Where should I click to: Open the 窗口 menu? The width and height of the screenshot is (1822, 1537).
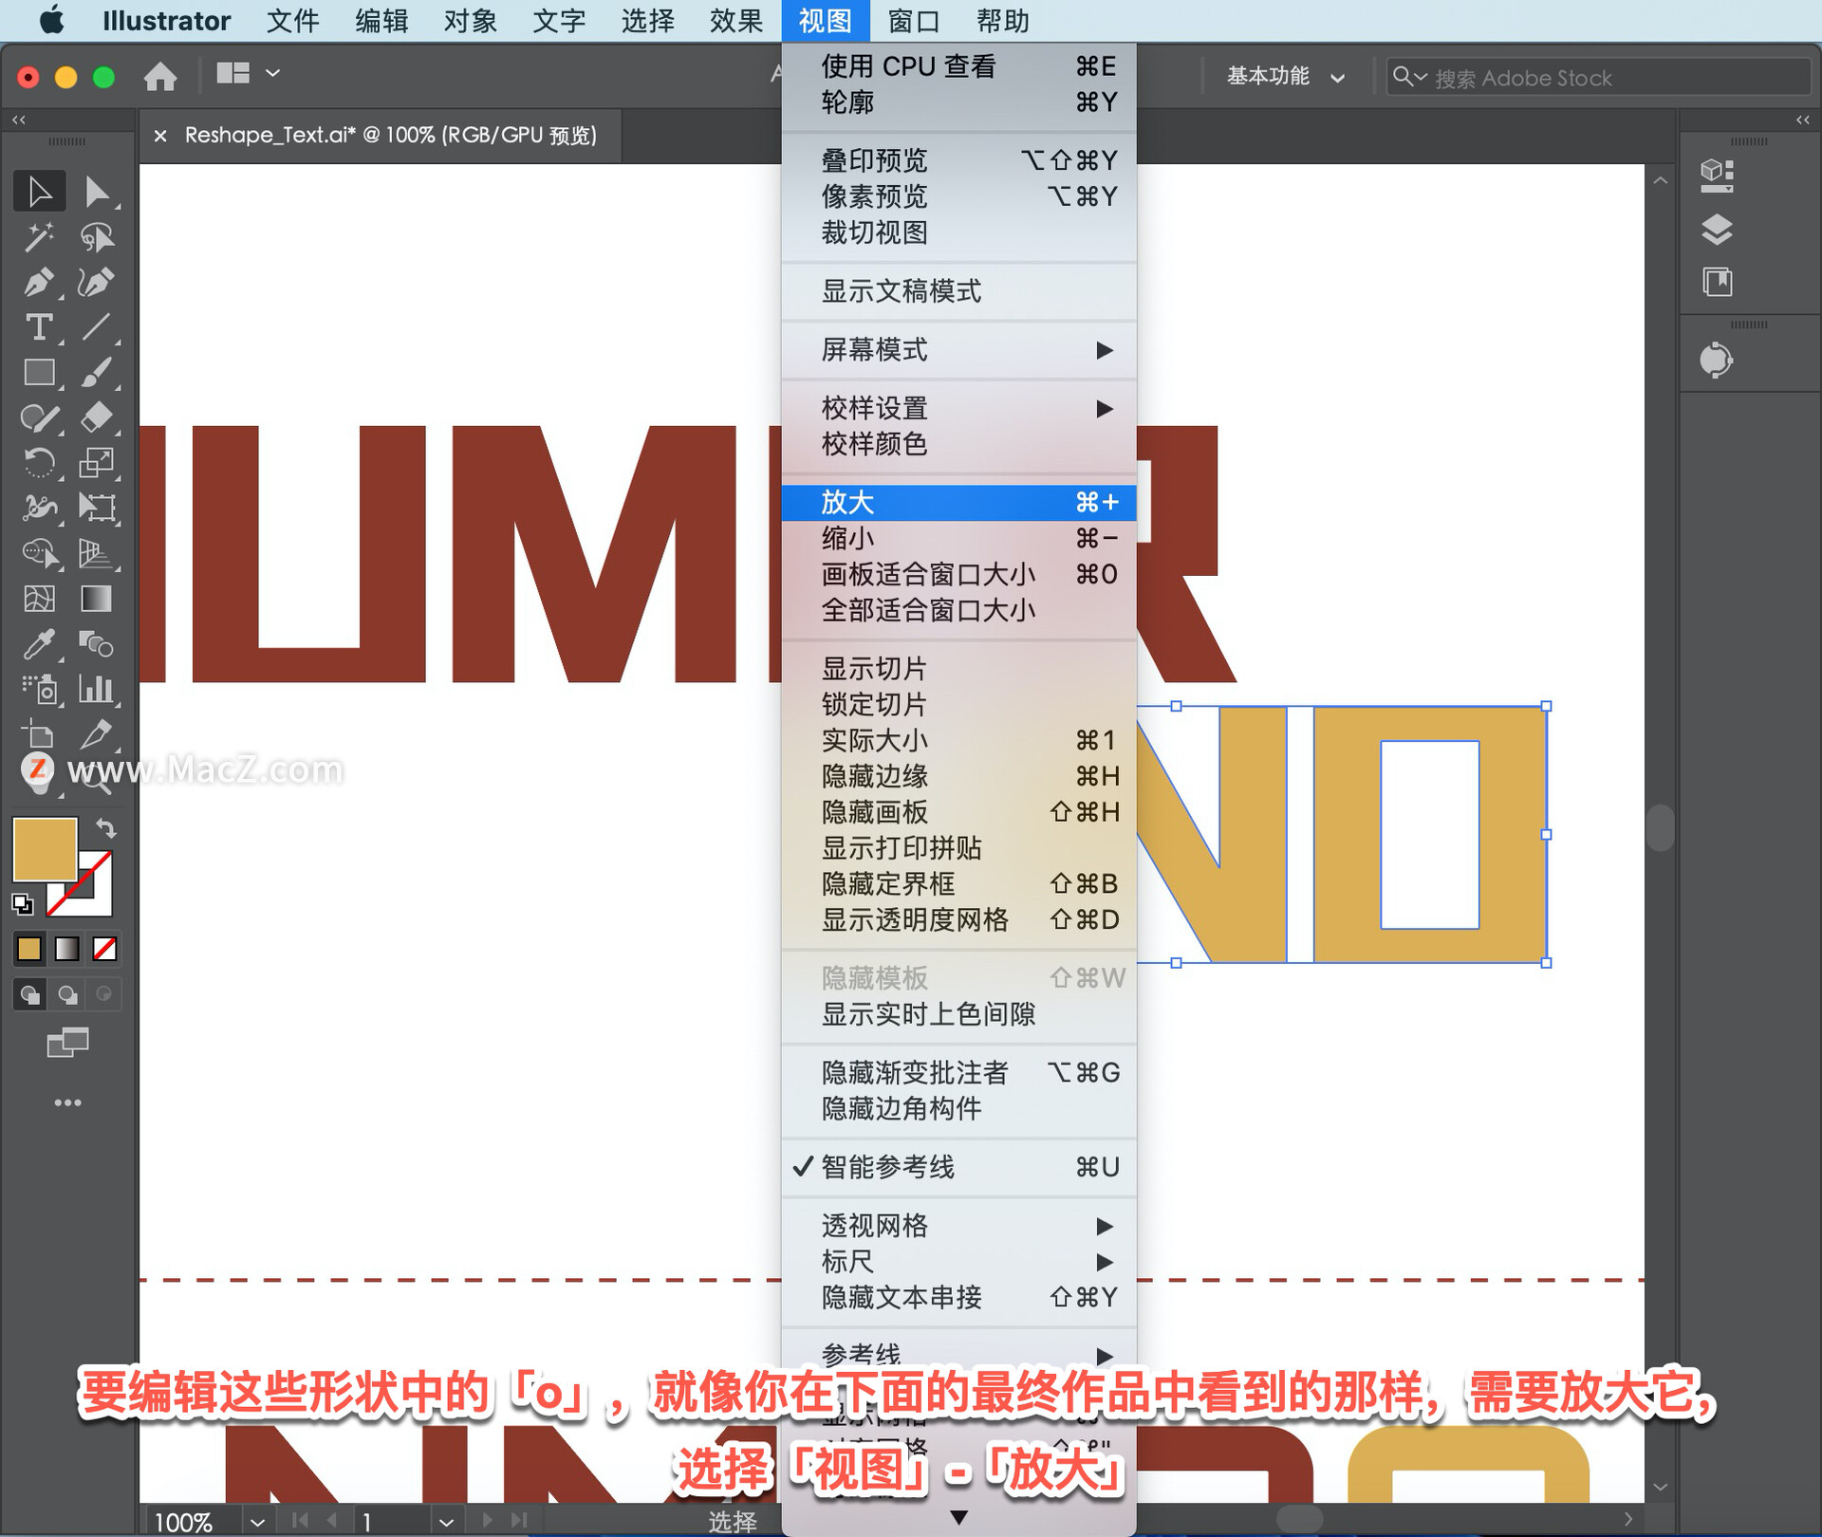(x=913, y=21)
